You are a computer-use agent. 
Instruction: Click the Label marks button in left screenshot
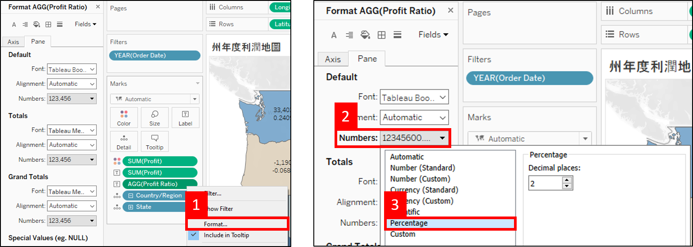click(185, 118)
